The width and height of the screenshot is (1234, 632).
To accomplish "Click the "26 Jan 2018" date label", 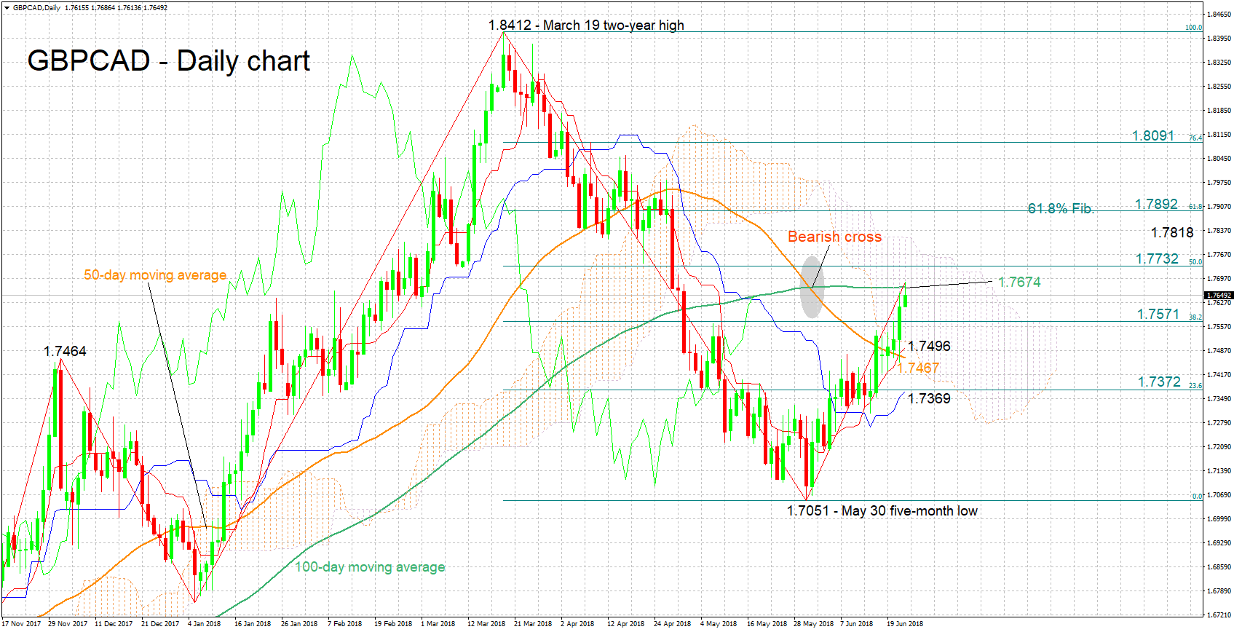I will 299,624.
